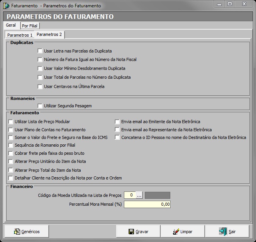Tick Cobrar frete pela faixa do peso bruto

point(11,154)
